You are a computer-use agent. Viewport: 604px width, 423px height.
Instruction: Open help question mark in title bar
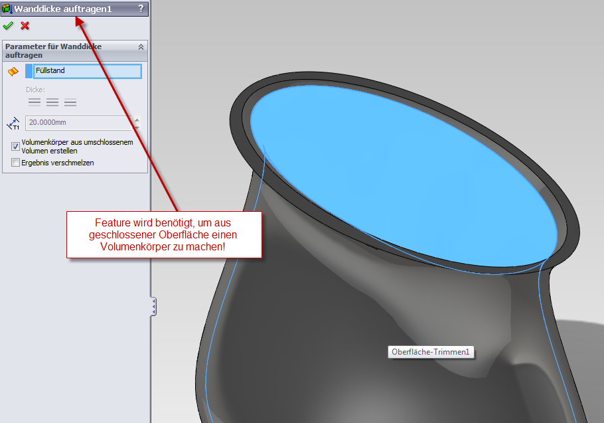tap(141, 9)
